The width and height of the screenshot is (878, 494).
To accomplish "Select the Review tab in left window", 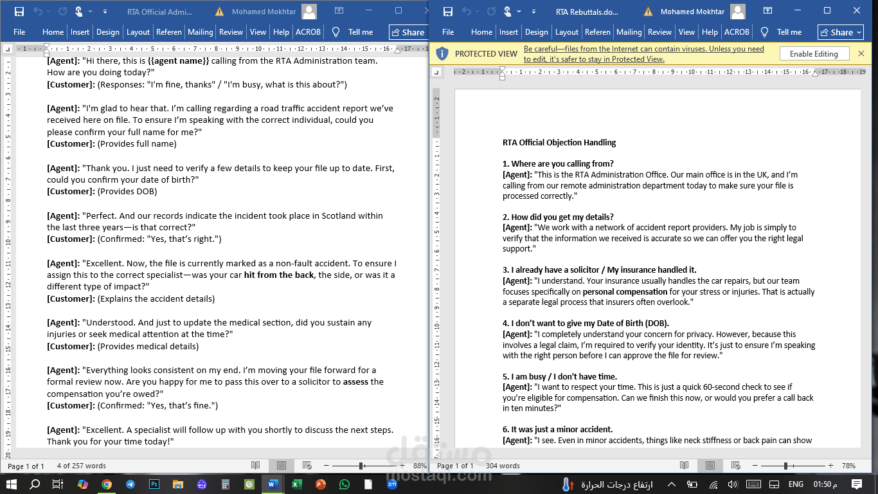I will point(231,32).
